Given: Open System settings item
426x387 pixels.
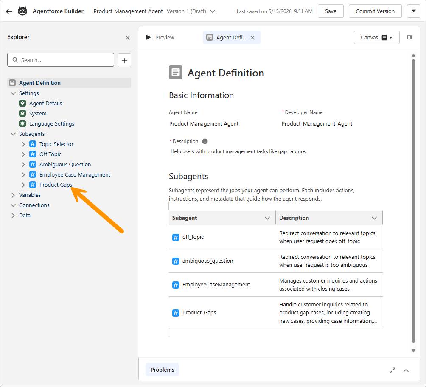Looking at the screenshot, I should pos(38,113).
